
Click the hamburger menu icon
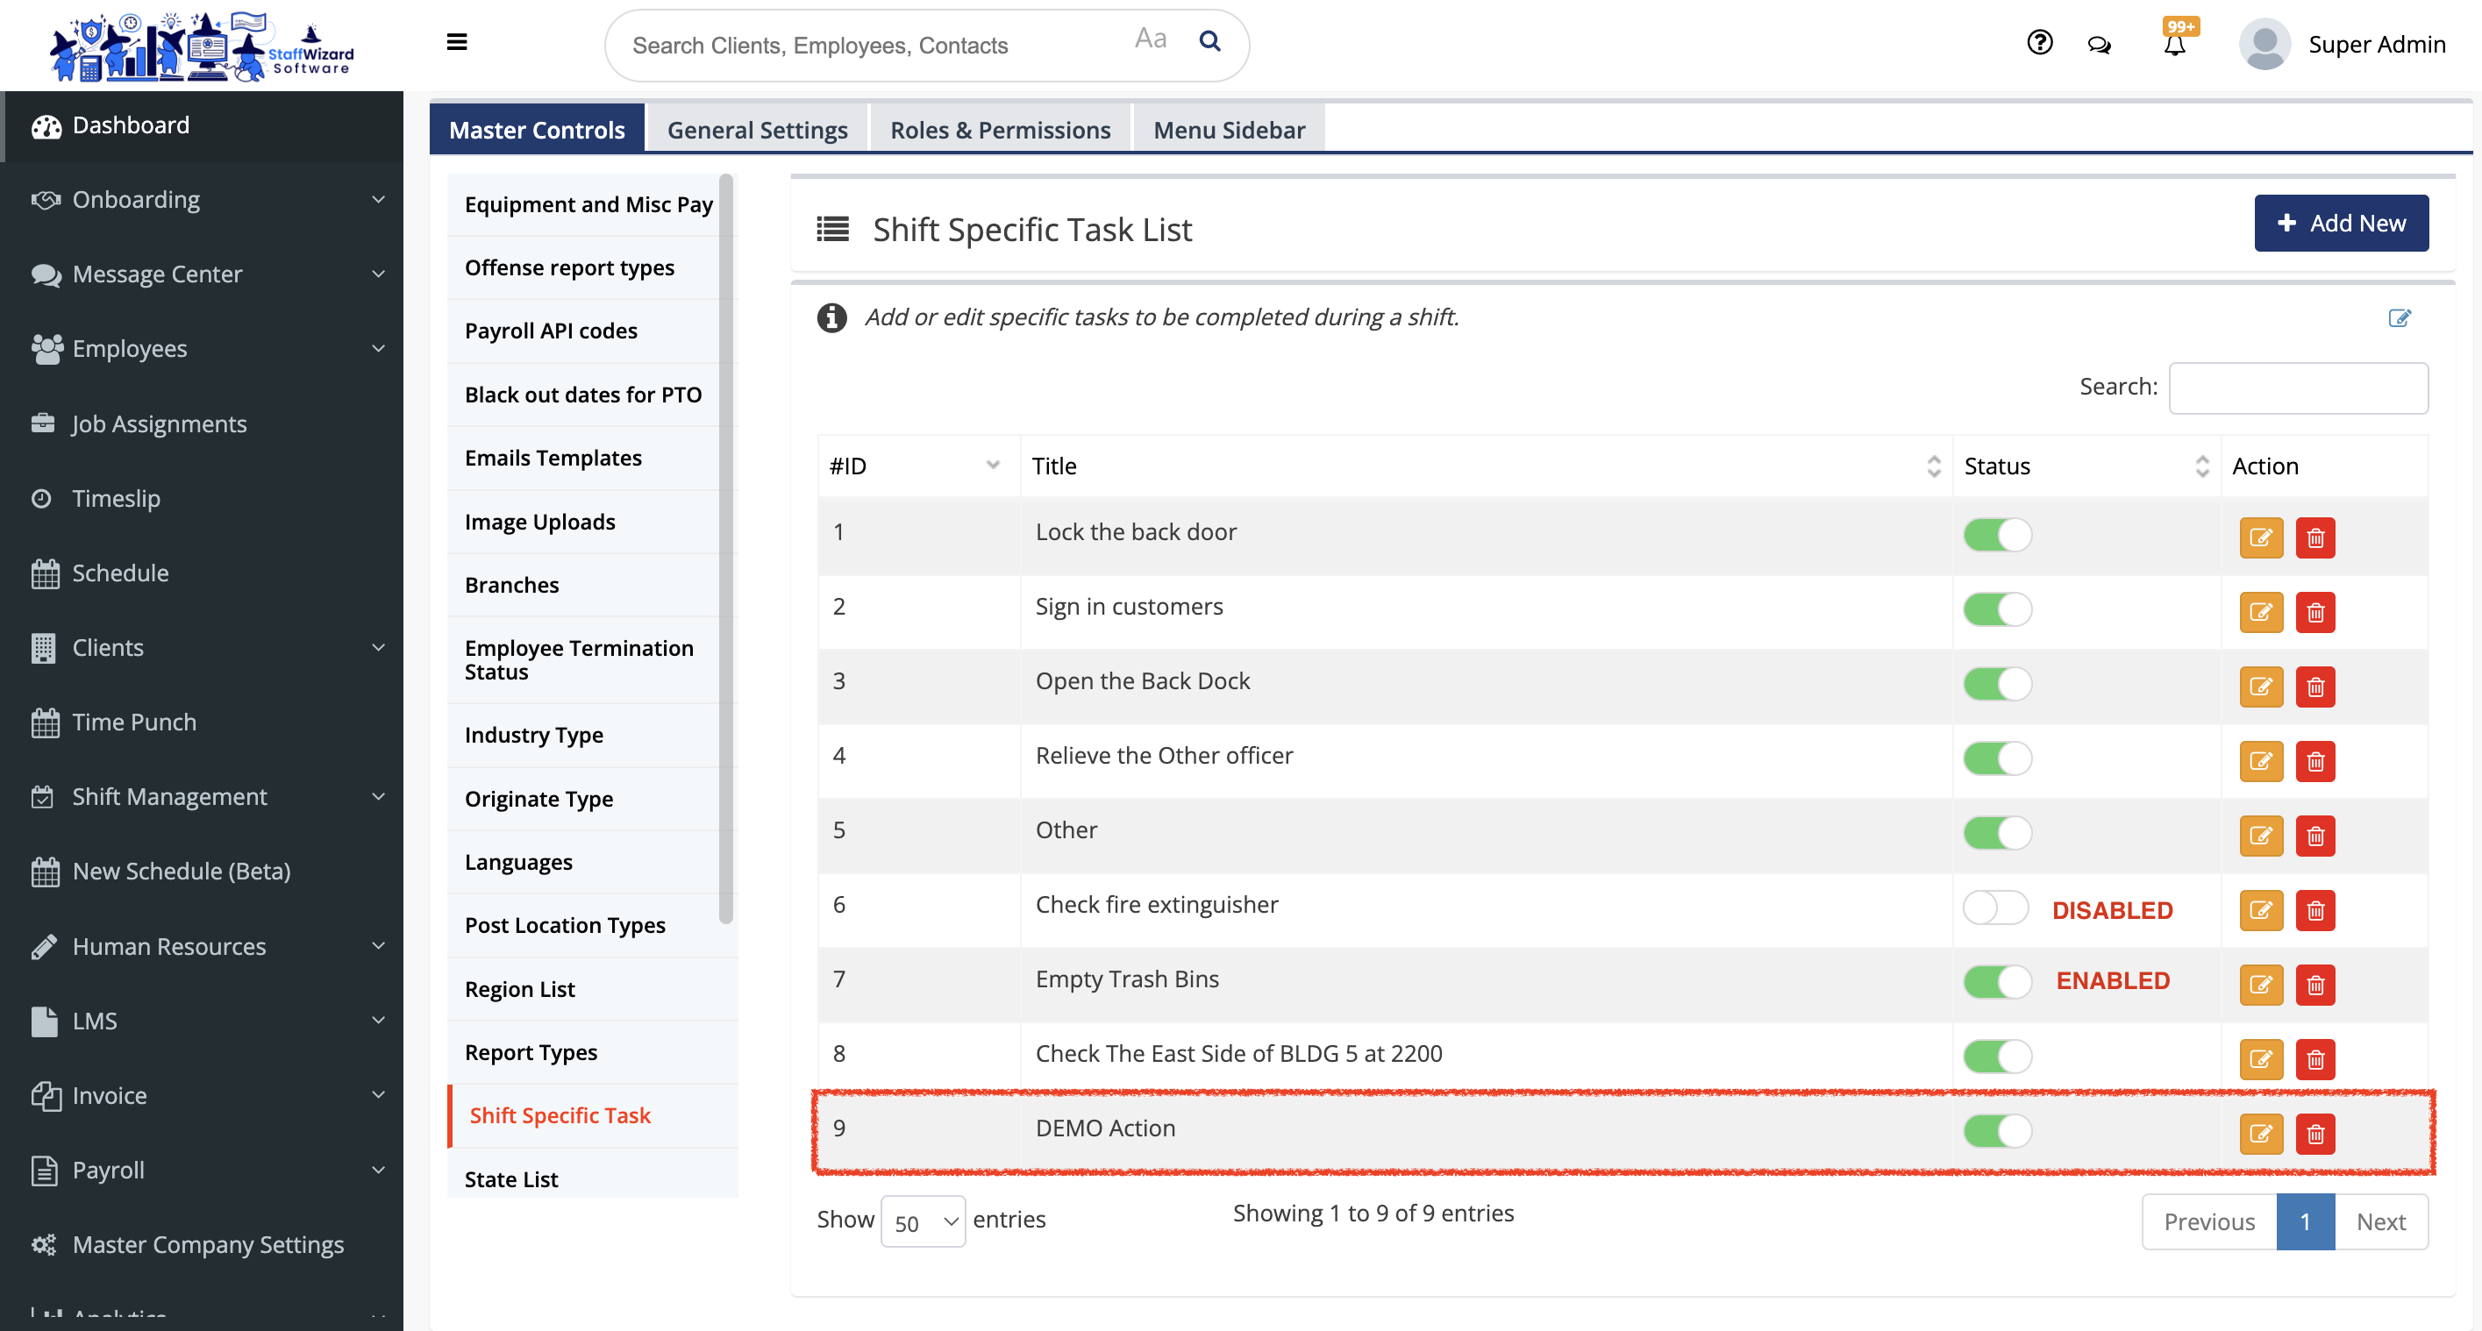[x=457, y=41]
